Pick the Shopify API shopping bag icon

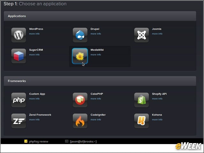pyautogui.click(x=142, y=100)
